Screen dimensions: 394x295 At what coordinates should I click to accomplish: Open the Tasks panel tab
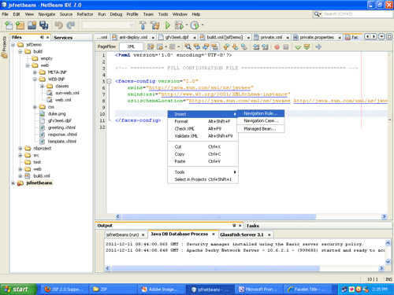point(253,226)
